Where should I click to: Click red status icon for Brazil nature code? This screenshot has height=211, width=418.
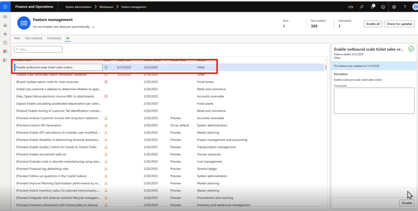click(106, 82)
